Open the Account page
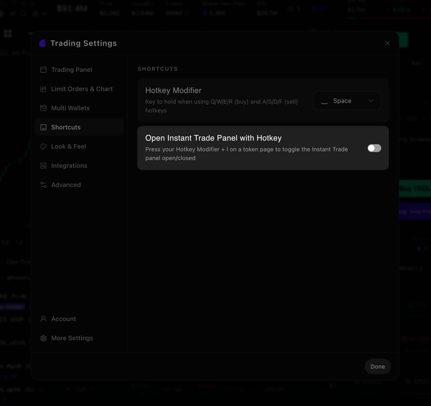 click(x=79, y=319)
